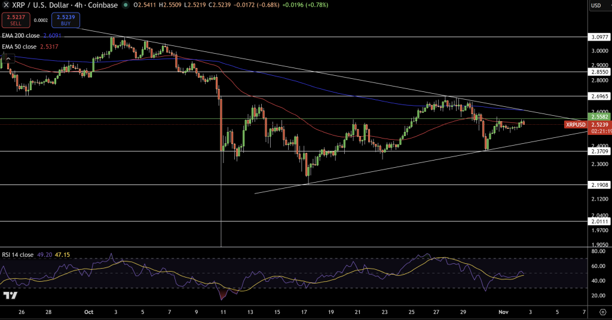
Task: Click the Coinbase exchange label
Action: point(103,5)
